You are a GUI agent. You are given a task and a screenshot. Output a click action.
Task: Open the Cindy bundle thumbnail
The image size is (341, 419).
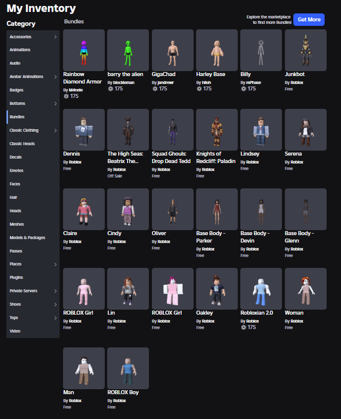click(x=128, y=209)
